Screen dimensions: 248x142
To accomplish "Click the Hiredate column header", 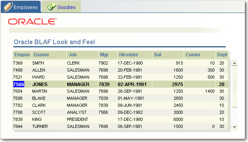I will pyautogui.click(x=134, y=55).
